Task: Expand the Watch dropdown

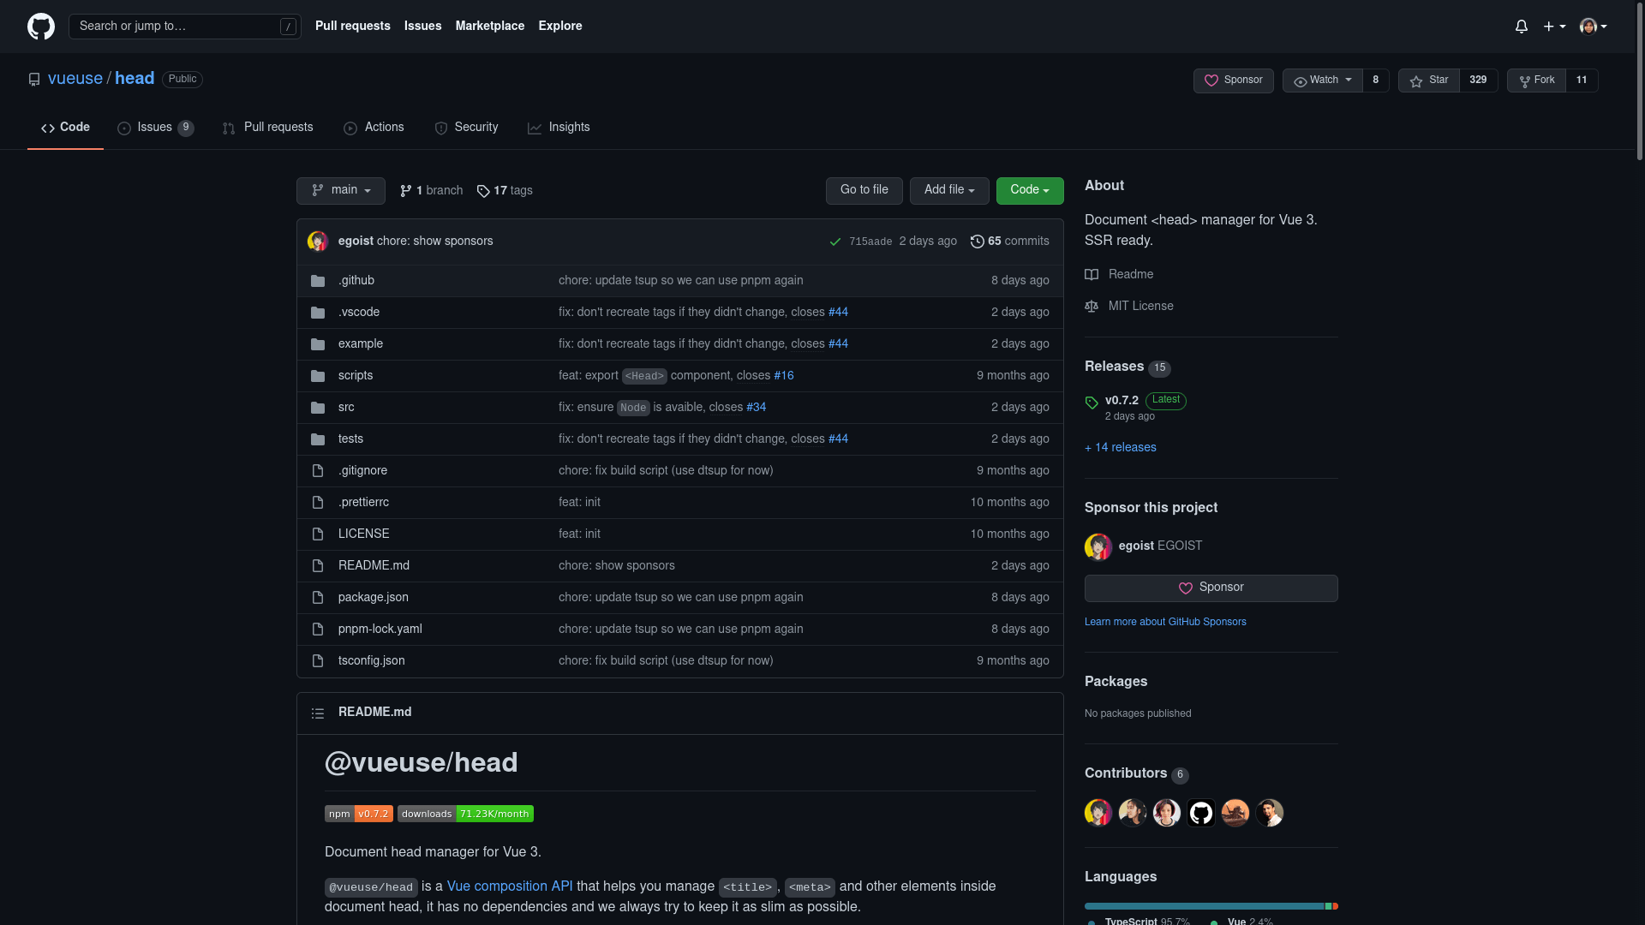Action: point(1322,81)
